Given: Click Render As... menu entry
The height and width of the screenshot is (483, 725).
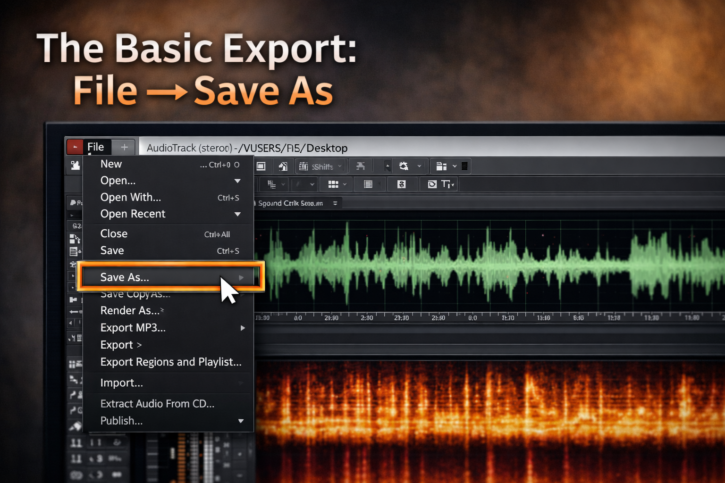Looking at the screenshot, I should pyautogui.click(x=130, y=310).
